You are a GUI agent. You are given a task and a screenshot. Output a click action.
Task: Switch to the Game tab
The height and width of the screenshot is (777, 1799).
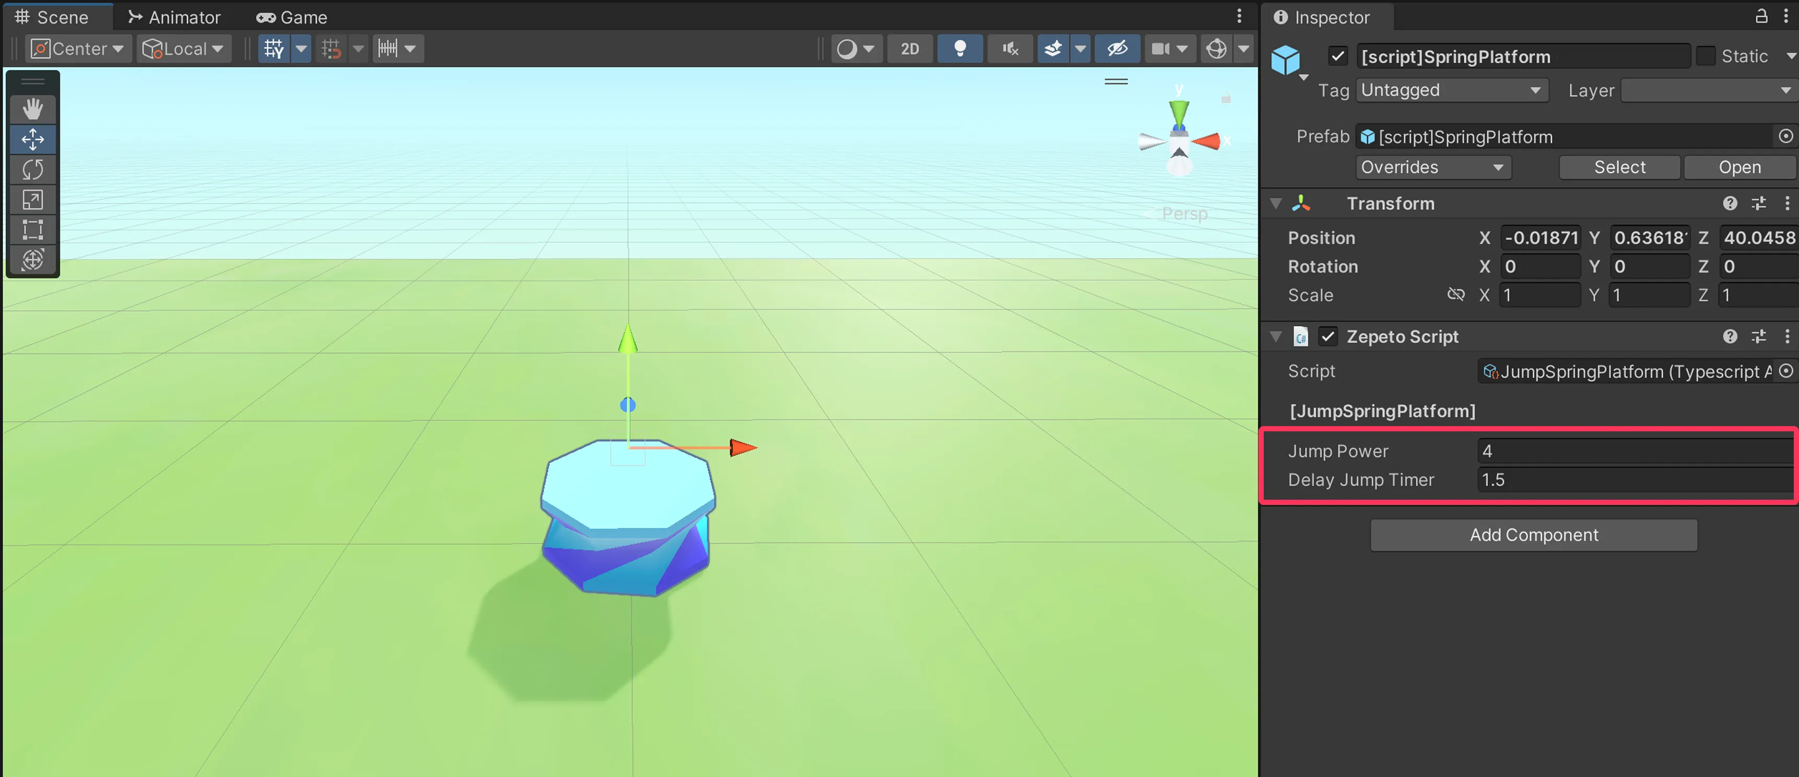pyautogui.click(x=292, y=17)
